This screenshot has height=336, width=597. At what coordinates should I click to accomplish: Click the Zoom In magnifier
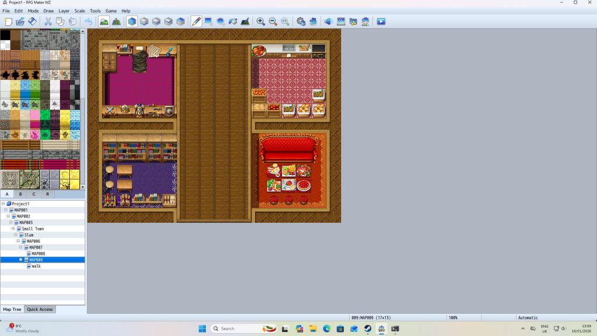tap(261, 22)
